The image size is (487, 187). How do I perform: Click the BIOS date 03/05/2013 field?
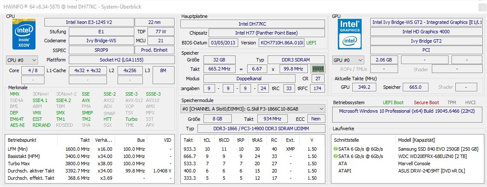pos(223,43)
